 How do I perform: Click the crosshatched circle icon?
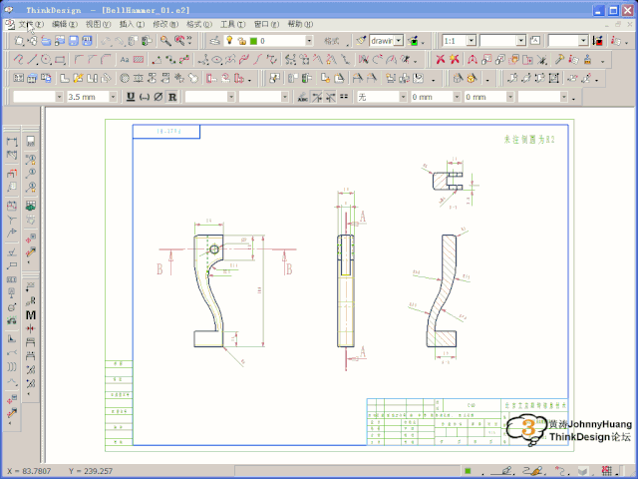click(125, 78)
